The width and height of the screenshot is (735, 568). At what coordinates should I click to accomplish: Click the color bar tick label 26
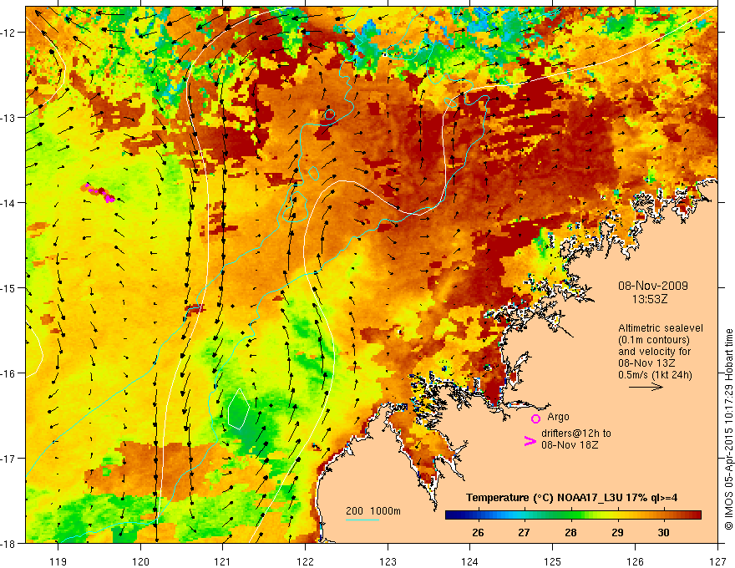pyautogui.click(x=478, y=533)
